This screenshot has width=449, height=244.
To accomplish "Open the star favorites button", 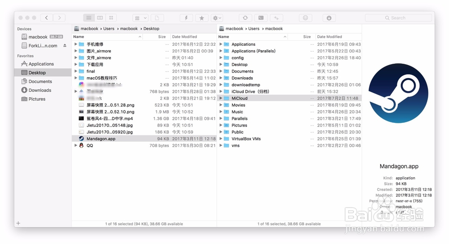I will (202, 18).
